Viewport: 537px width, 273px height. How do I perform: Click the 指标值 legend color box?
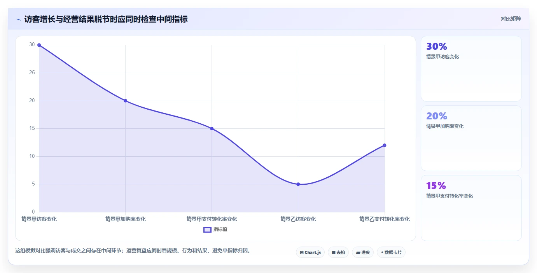point(207,229)
